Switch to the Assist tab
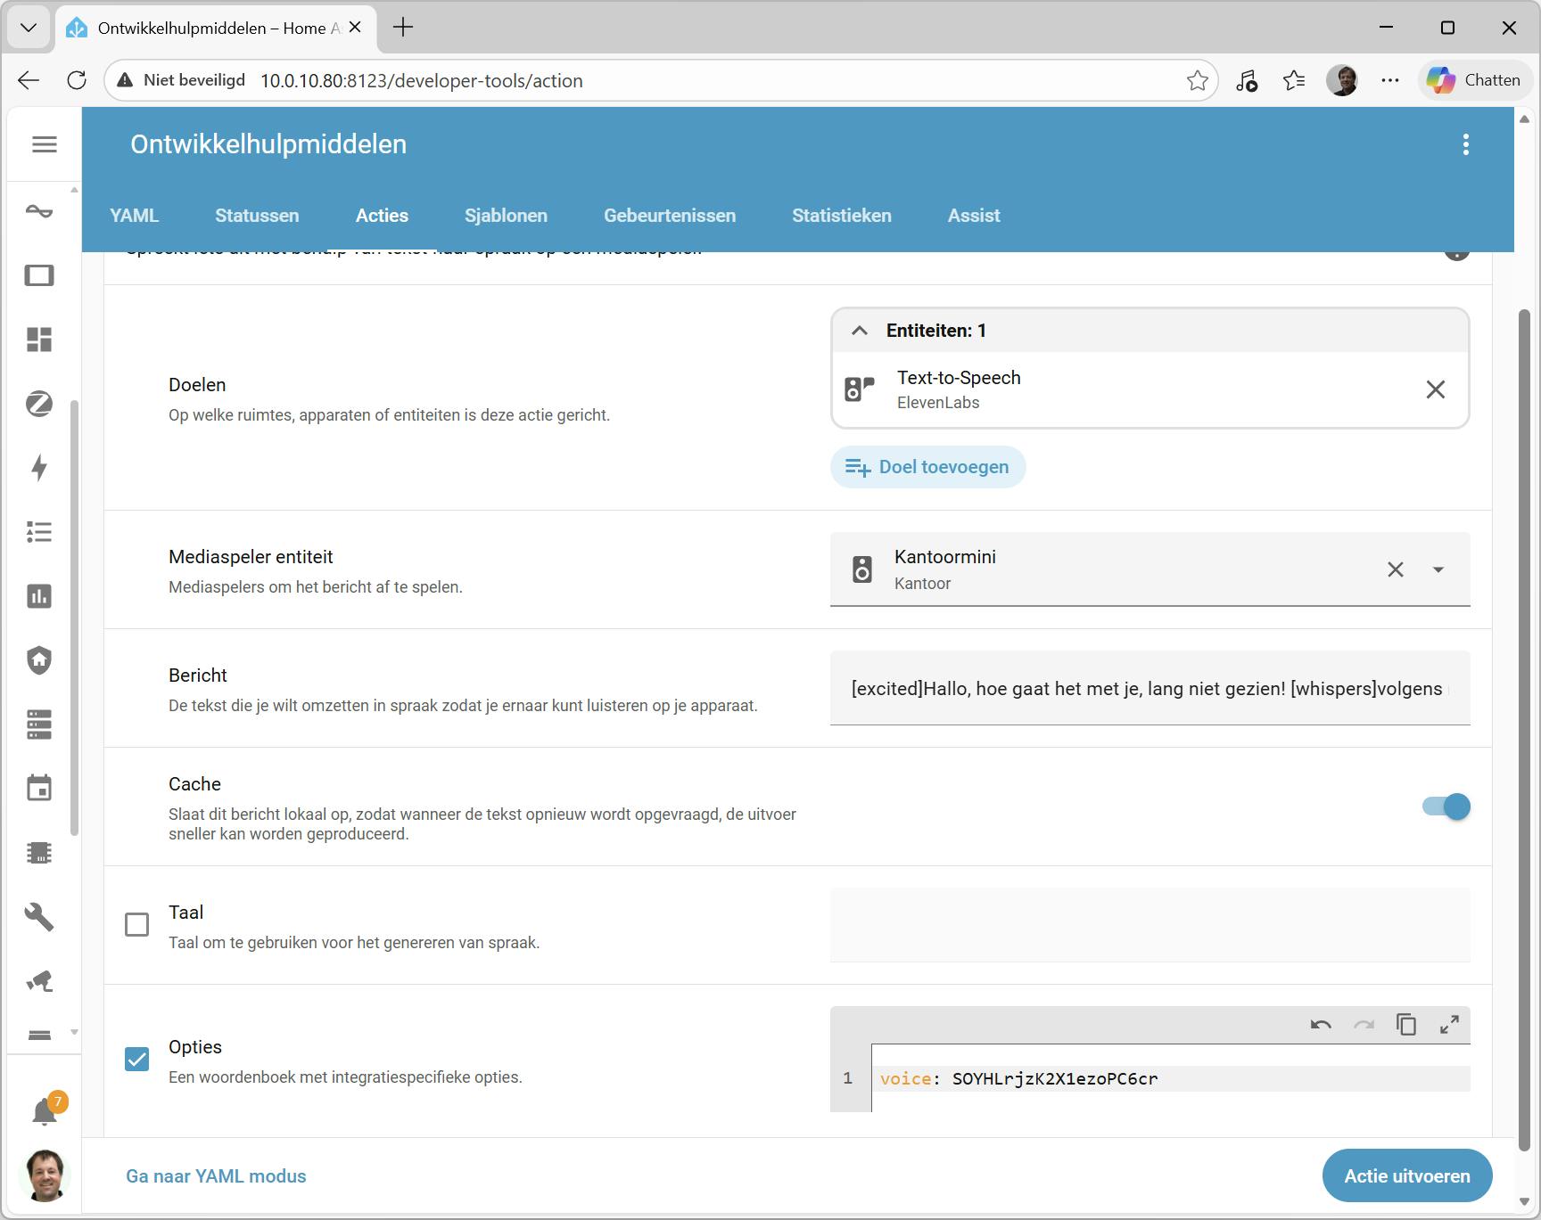Viewport: 1541px width, 1220px height. [x=974, y=216]
